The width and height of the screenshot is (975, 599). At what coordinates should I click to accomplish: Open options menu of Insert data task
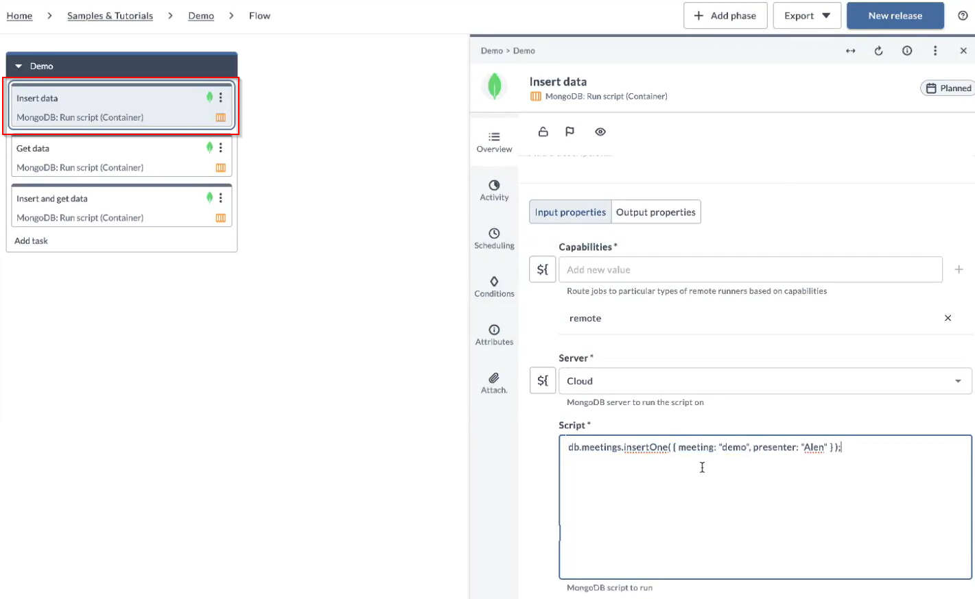tap(220, 97)
